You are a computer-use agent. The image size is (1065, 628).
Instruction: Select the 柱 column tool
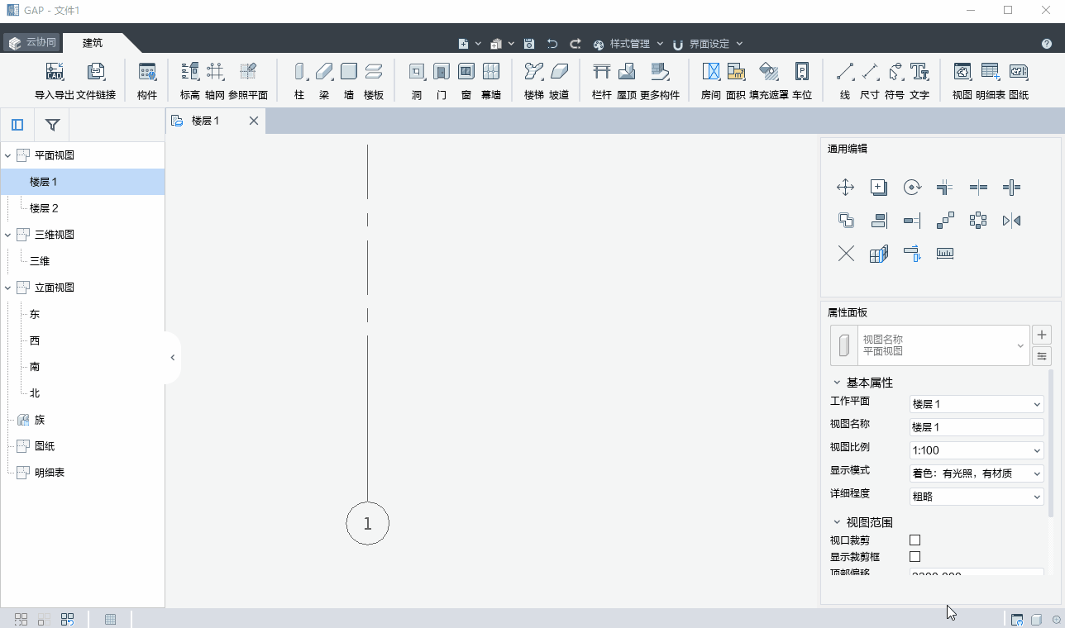299,81
